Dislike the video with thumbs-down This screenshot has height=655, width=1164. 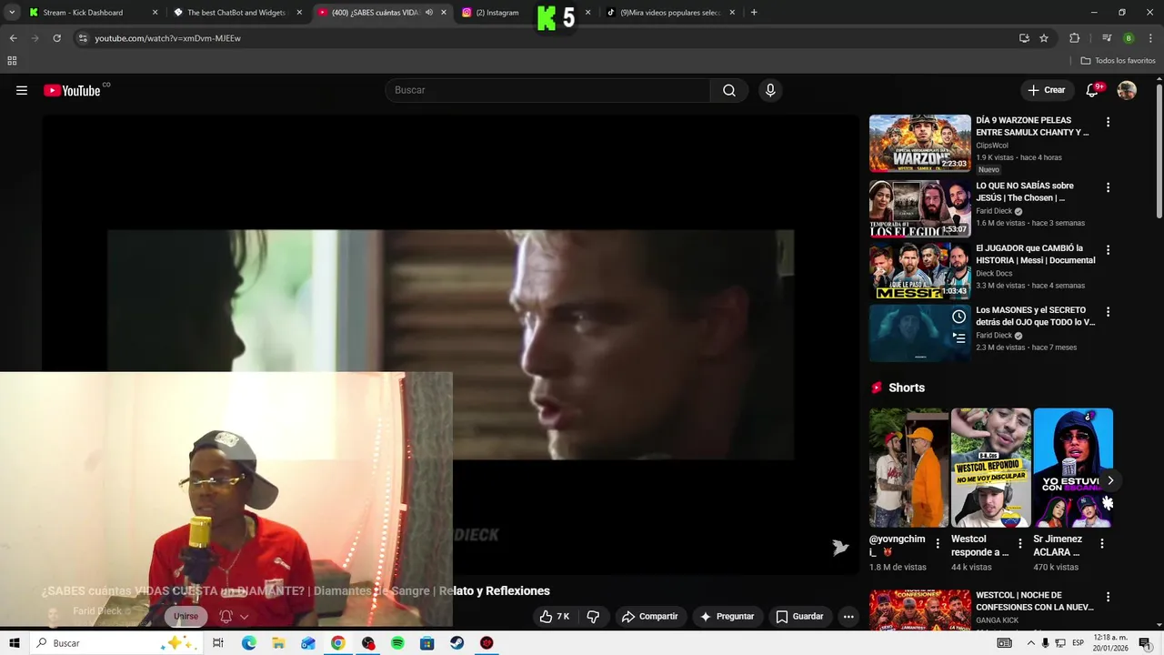point(593,616)
